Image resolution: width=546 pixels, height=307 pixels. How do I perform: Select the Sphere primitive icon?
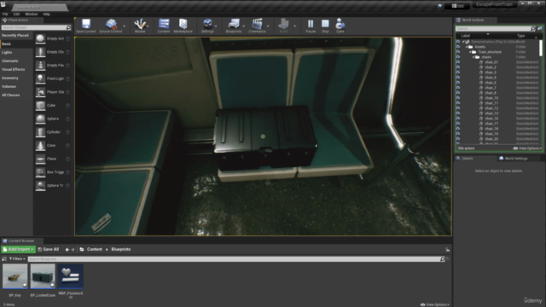(x=40, y=119)
